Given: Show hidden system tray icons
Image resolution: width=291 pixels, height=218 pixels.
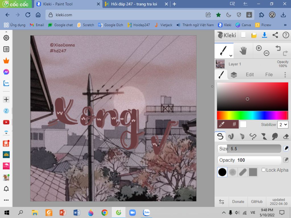Looking at the screenshot, I should coord(224,212).
